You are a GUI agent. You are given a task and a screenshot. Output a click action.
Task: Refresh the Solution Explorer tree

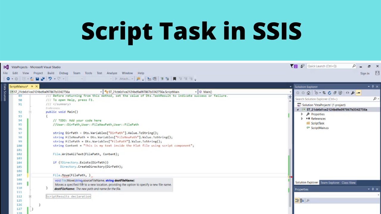(x=330, y=93)
